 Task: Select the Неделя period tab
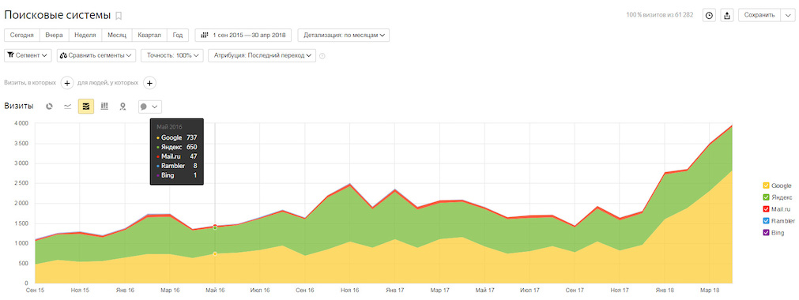[85, 36]
